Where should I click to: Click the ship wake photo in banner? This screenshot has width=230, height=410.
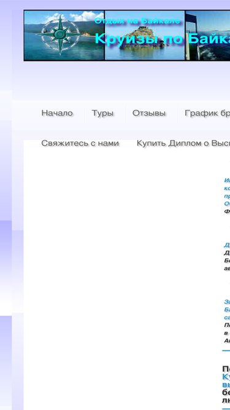208,35
